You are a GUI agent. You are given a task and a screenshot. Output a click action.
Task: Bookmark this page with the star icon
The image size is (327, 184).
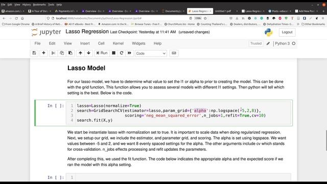pos(205,18)
